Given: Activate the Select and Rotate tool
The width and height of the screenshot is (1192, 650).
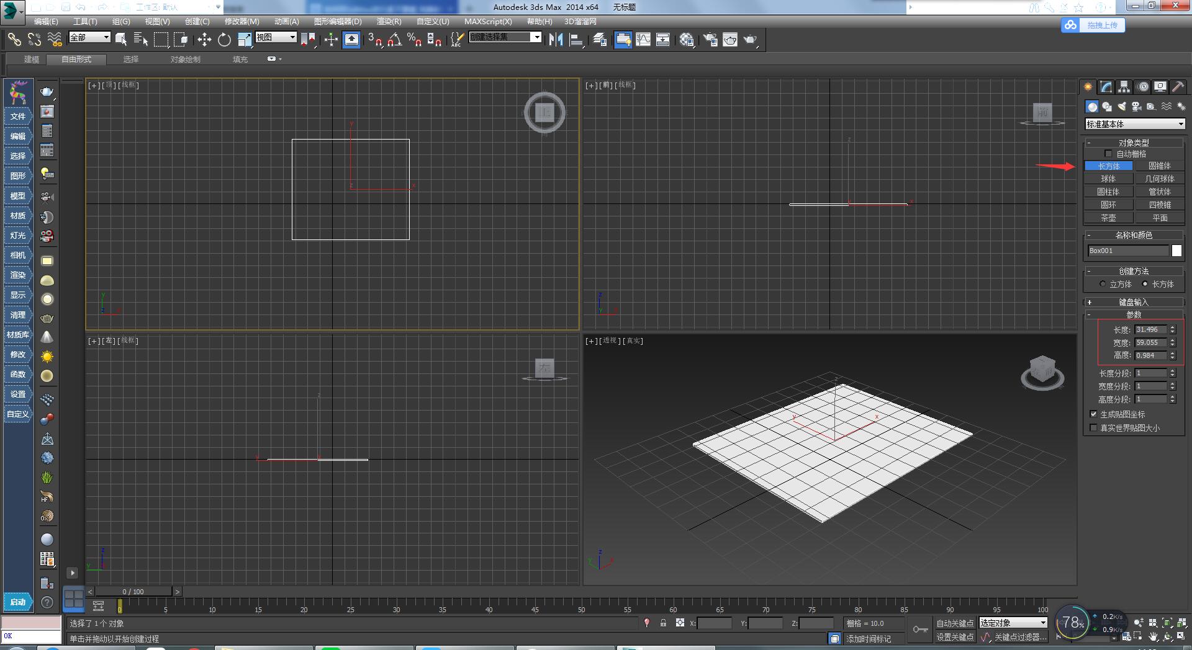Looking at the screenshot, I should (x=224, y=40).
